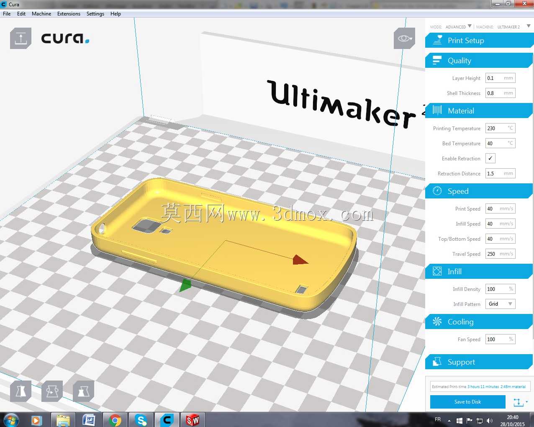534x427 pixels.
Task: Switch to Cura taskbar icon
Action: pos(167,420)
